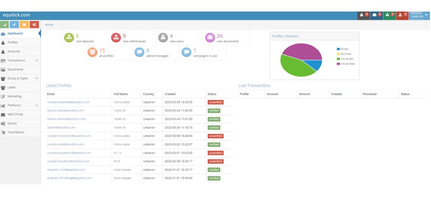Viewport: 431px width, 215px height.
Task: Click the Home breadcrumb link
Action: point(49,25)
